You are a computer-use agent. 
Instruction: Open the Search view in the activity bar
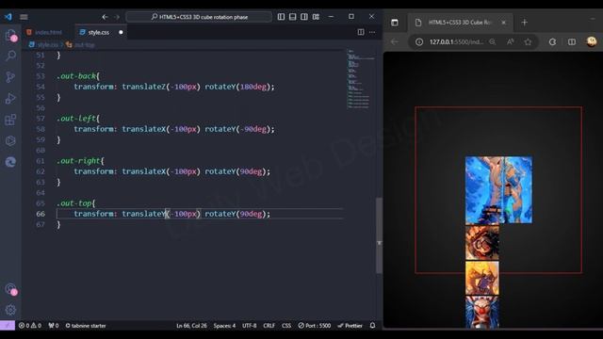coord(10,56)
